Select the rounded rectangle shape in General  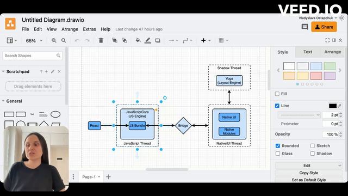[x=21, y=114]
